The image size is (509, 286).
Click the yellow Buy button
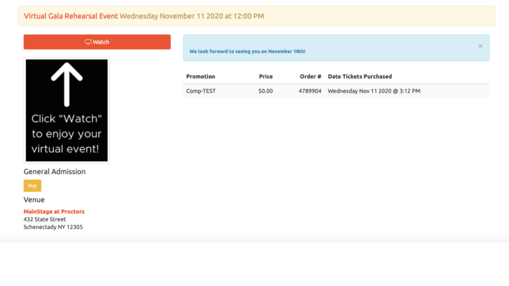[32, 186]
